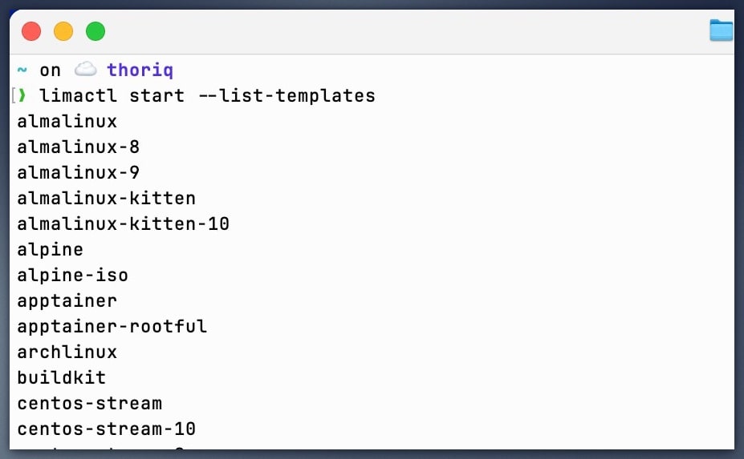Click the alpine template entry
Screen dimensions: 744x459
tap(51, 249)
